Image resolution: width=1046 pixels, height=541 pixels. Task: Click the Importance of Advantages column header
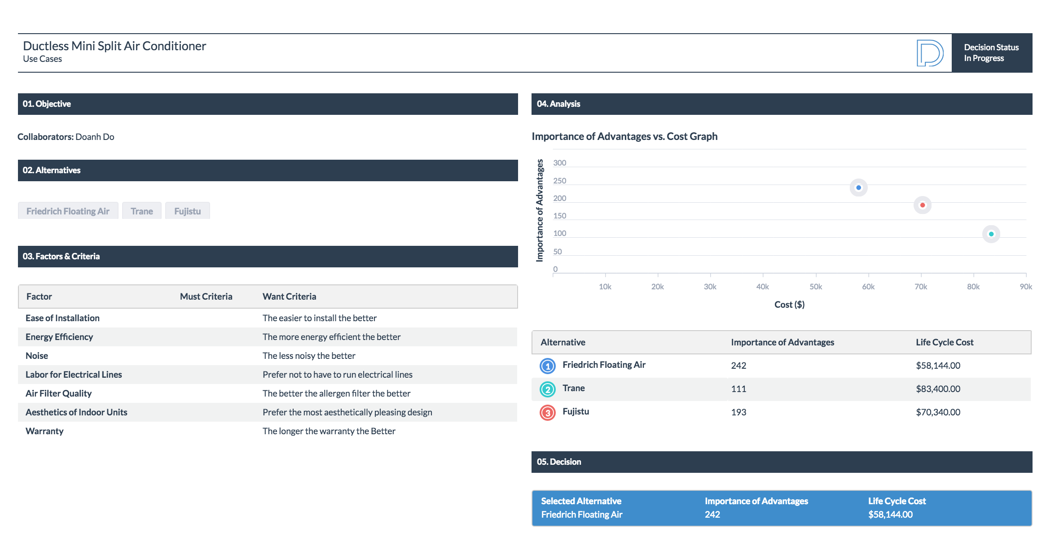point(782,342)
